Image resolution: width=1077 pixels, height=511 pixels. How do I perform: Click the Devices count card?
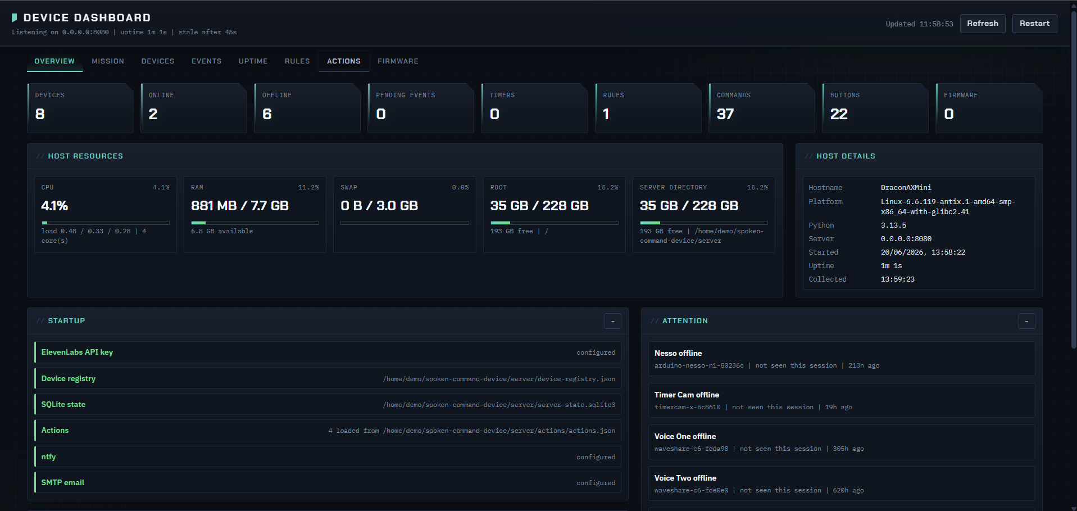(80, 108)
